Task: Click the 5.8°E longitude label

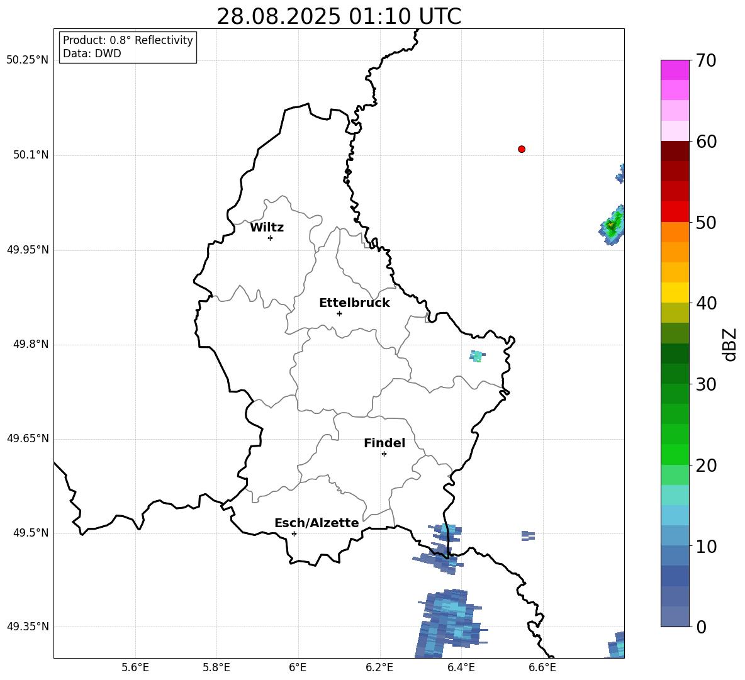Action: click(216, 667)
